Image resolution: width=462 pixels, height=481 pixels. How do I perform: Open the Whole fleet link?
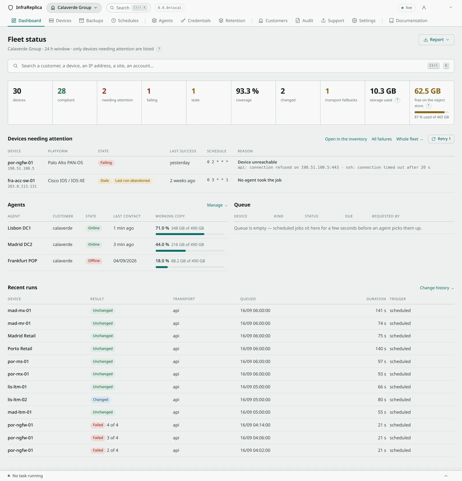pyautogui.click(x=409, y=139)
